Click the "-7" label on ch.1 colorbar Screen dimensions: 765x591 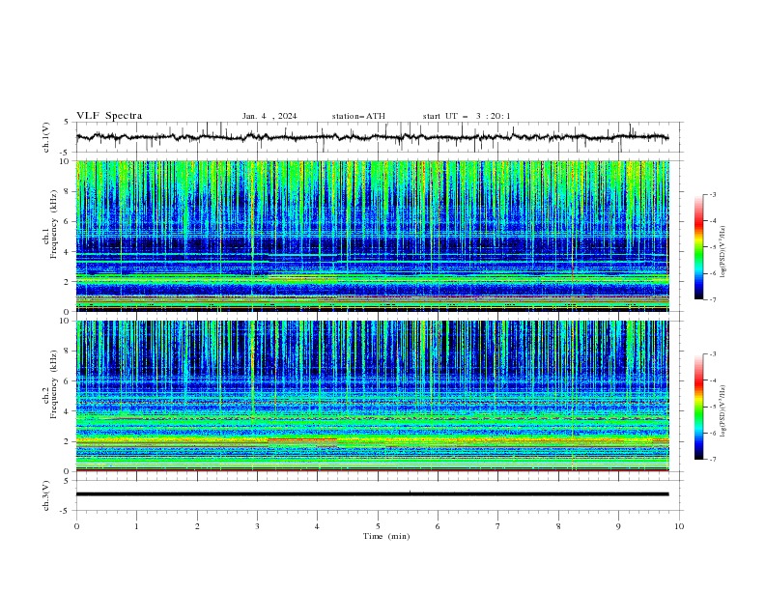click(712, 300)
